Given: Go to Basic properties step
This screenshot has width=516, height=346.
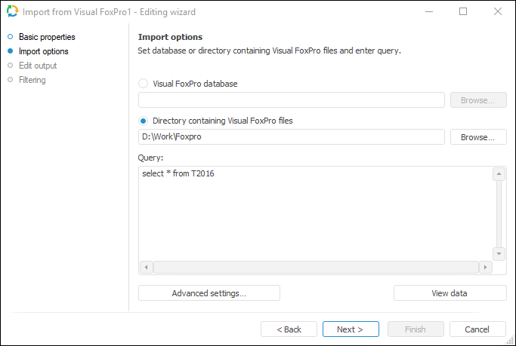Looking at the screenshot, I should pyautogui.click(x=47, y=37).
